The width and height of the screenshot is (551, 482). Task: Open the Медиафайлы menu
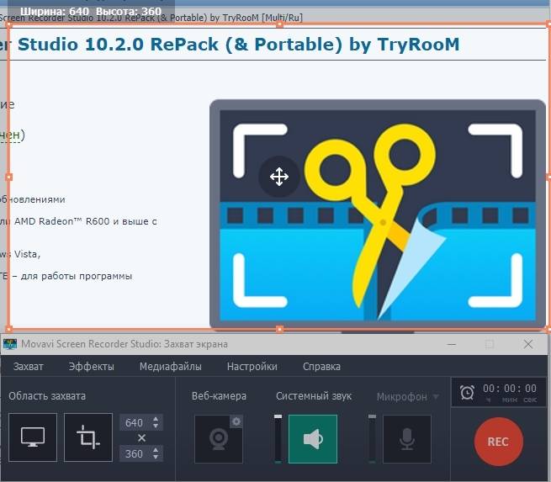(171, 367)
